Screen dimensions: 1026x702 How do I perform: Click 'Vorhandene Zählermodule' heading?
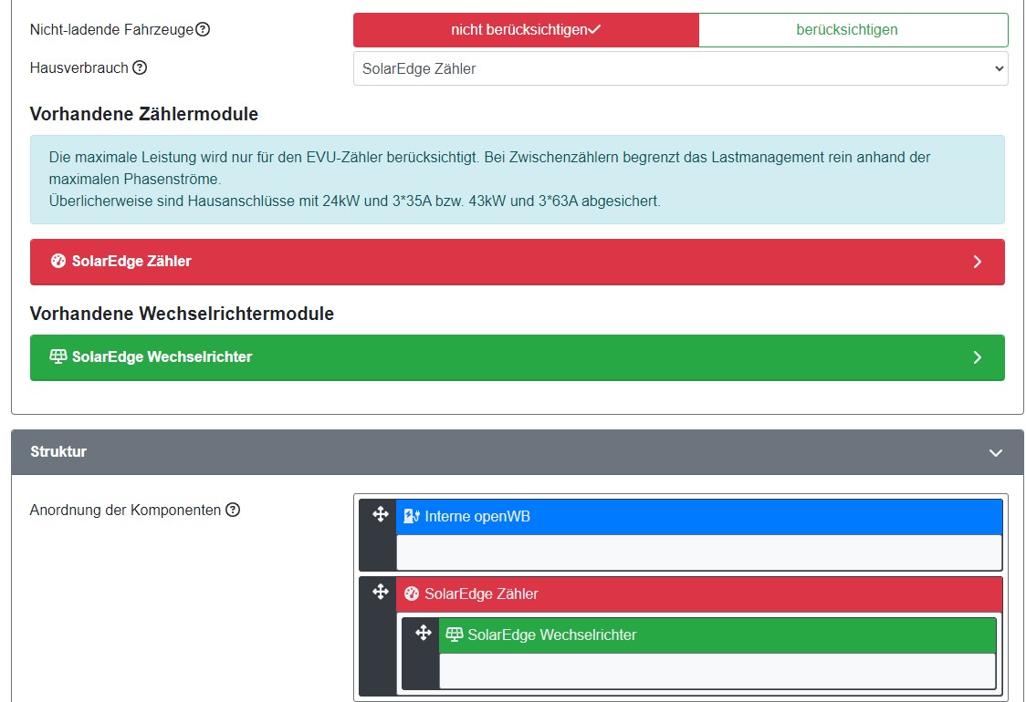coord(144,114)
